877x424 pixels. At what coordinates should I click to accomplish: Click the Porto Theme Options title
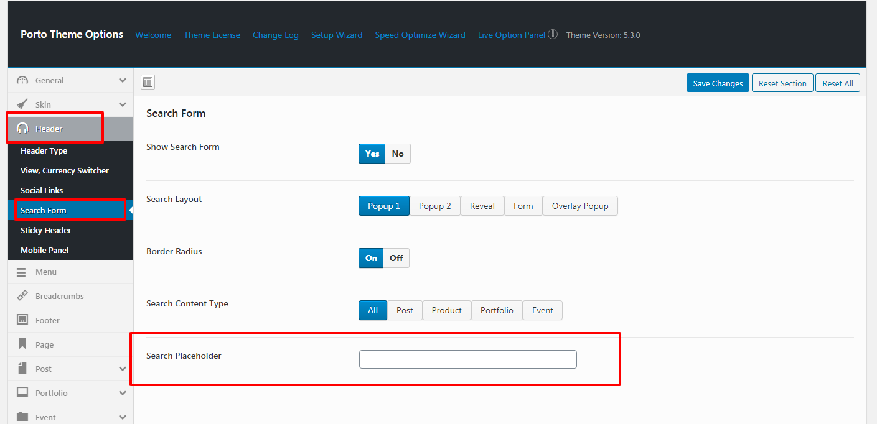tap(72, 34)
